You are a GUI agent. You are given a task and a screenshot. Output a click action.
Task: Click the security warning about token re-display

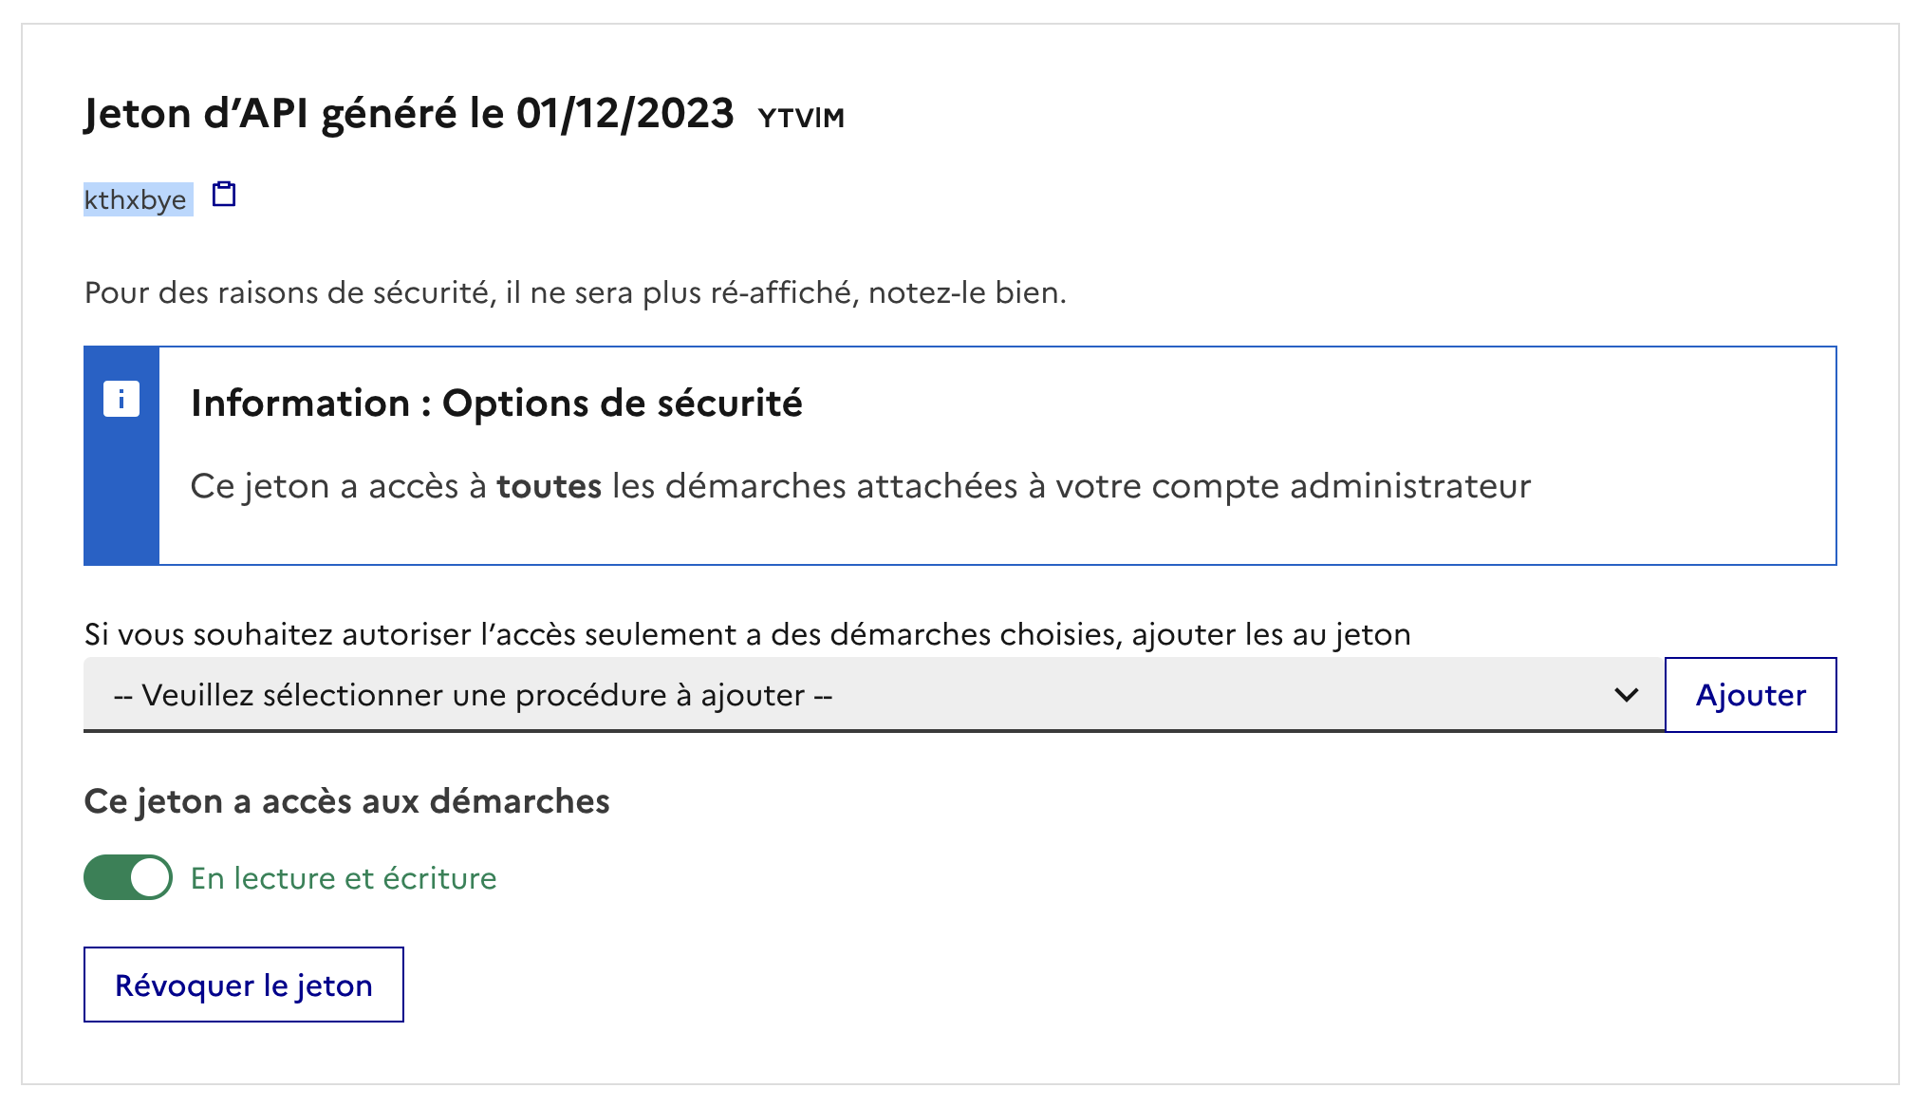575,292
